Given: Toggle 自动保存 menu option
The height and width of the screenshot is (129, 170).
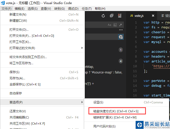Looking at the screenshot, I should [42, 93].
